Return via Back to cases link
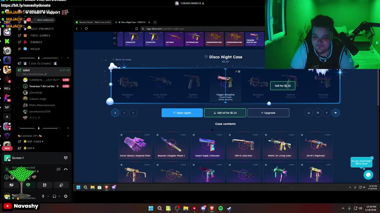Screen dimensions: 380x213 click(x=122, y=59)
